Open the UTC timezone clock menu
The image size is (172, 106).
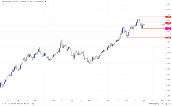point(154,104)
